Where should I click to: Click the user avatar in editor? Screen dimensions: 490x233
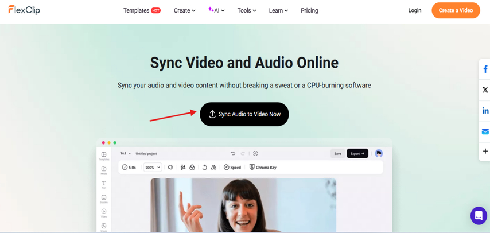379,153
